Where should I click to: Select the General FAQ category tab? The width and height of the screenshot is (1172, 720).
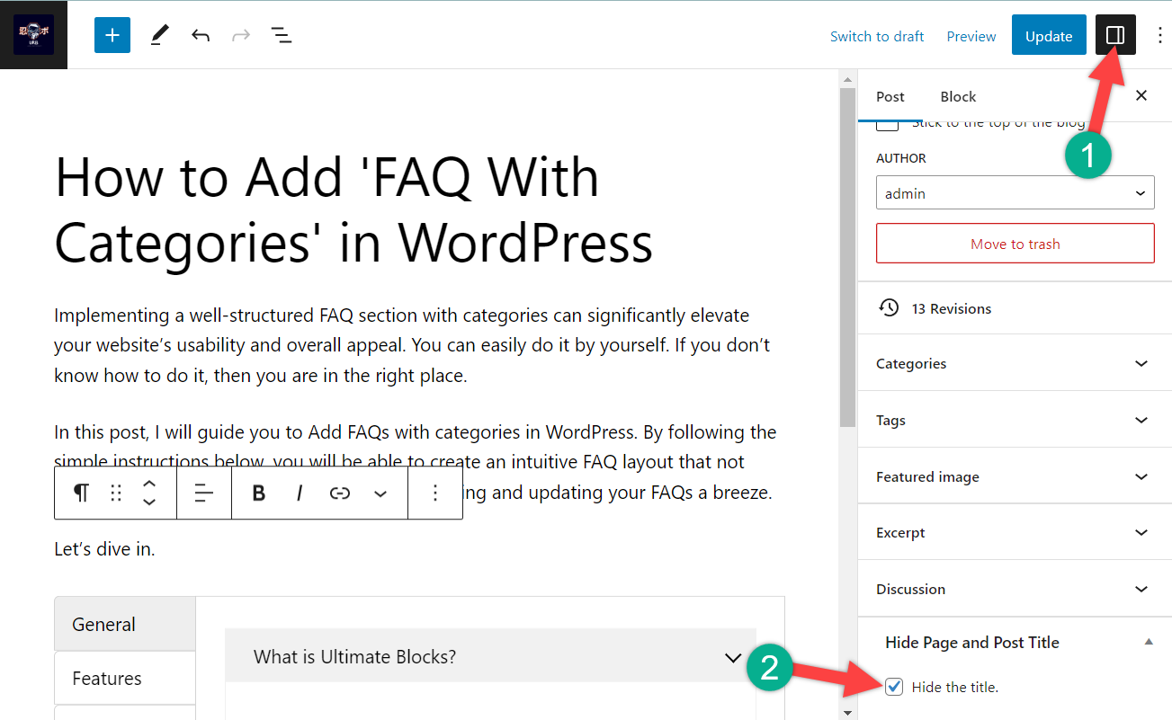click(125, 624)
